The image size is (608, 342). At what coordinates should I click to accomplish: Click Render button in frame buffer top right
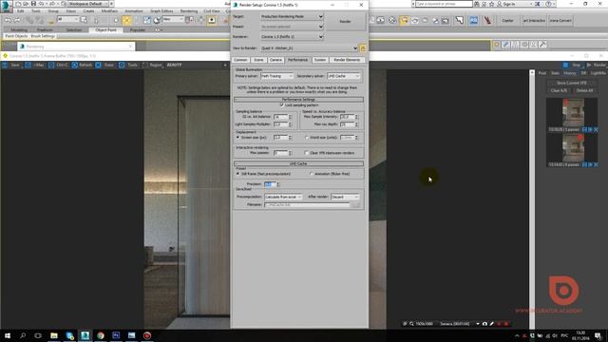(x=597, y=65)
